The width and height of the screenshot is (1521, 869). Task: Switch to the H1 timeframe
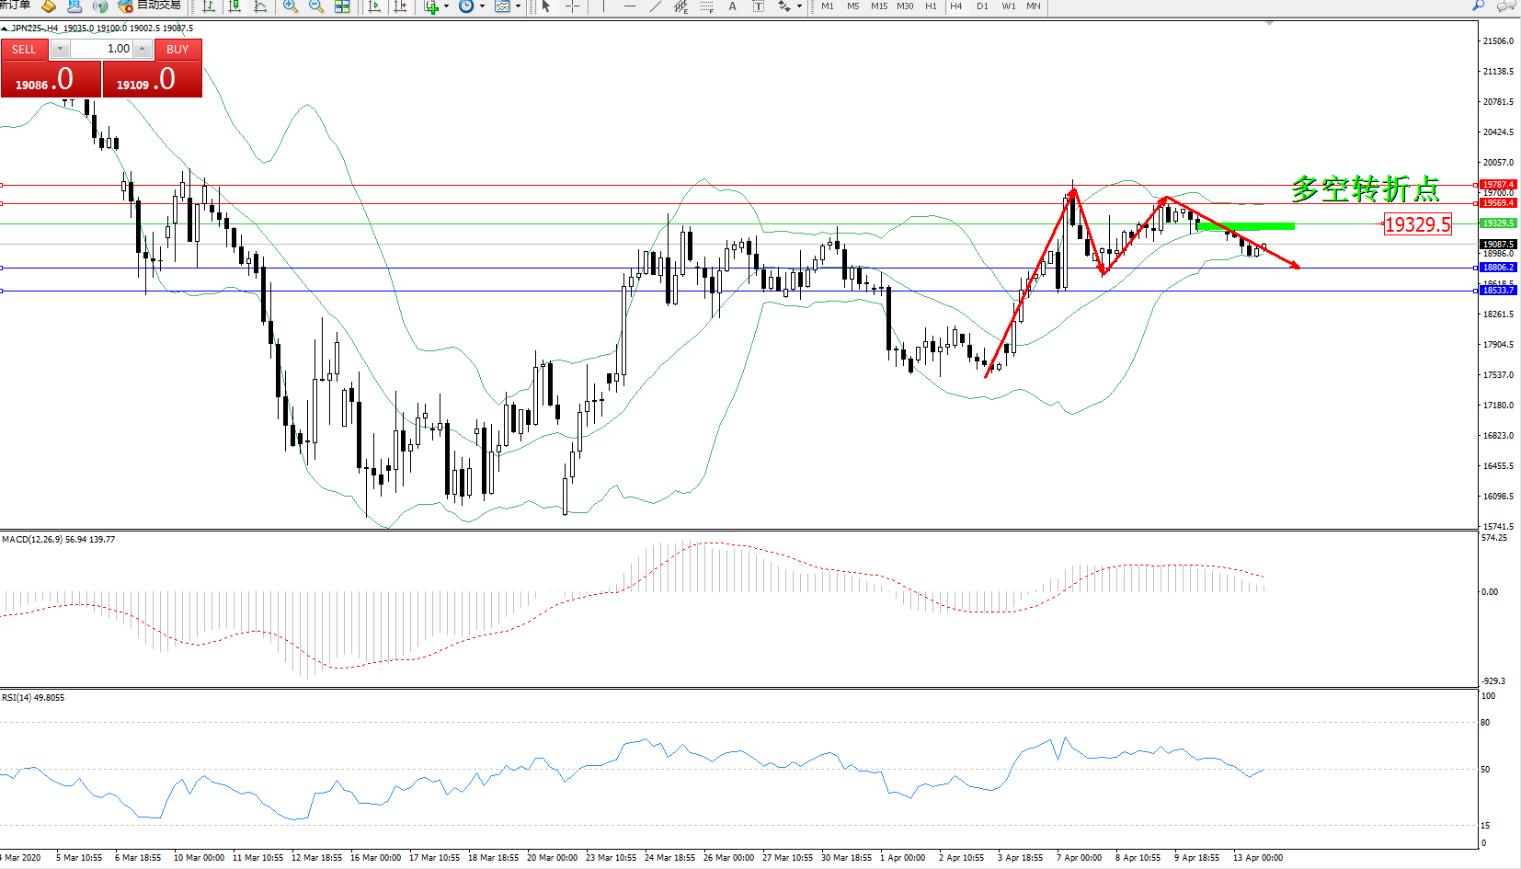coord(931,6)
